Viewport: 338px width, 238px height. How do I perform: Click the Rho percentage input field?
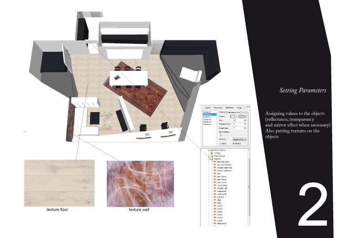tap(238, 120)
